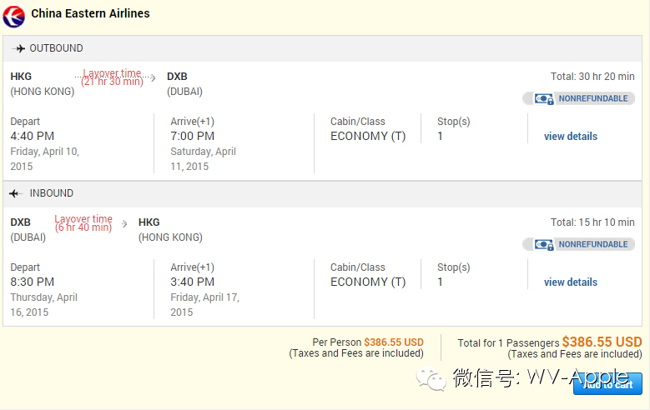Click the inbound airplane icon
Screen dimensions: 650x410
coord(14,193)
